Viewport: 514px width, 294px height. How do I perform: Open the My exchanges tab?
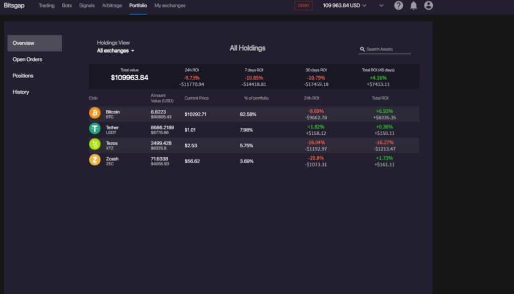(170, 6)
